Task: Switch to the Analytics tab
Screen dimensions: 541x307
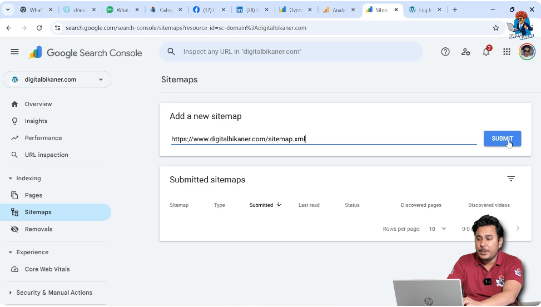Action: pyautogui.click(x=338, y=9)
